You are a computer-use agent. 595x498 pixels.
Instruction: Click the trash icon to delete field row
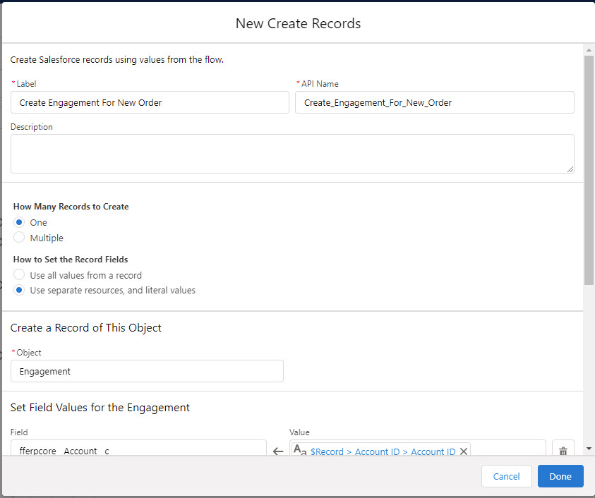(x=563, y=451)
